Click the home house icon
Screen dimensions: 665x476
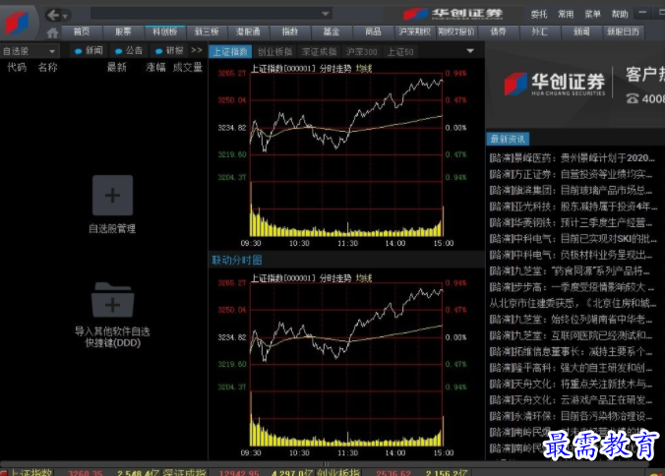(x=52, y=32)
